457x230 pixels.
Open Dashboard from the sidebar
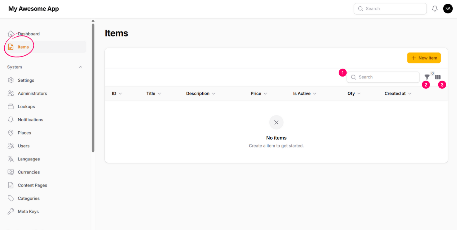tap(28, 34)
